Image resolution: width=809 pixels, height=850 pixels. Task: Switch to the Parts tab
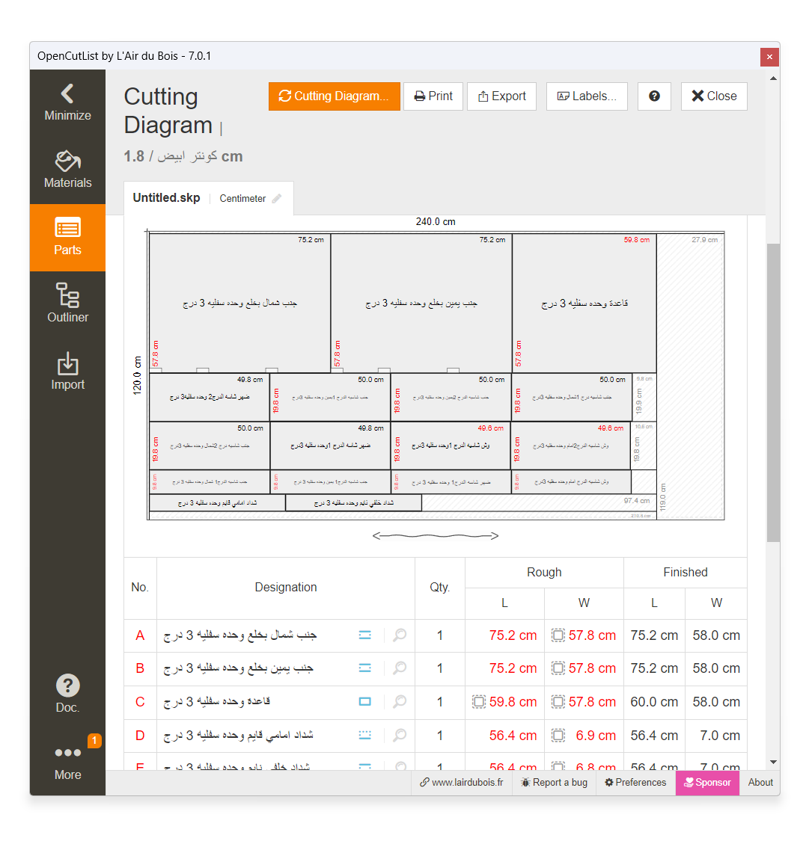pyautogui.click(x=67, y=237)
